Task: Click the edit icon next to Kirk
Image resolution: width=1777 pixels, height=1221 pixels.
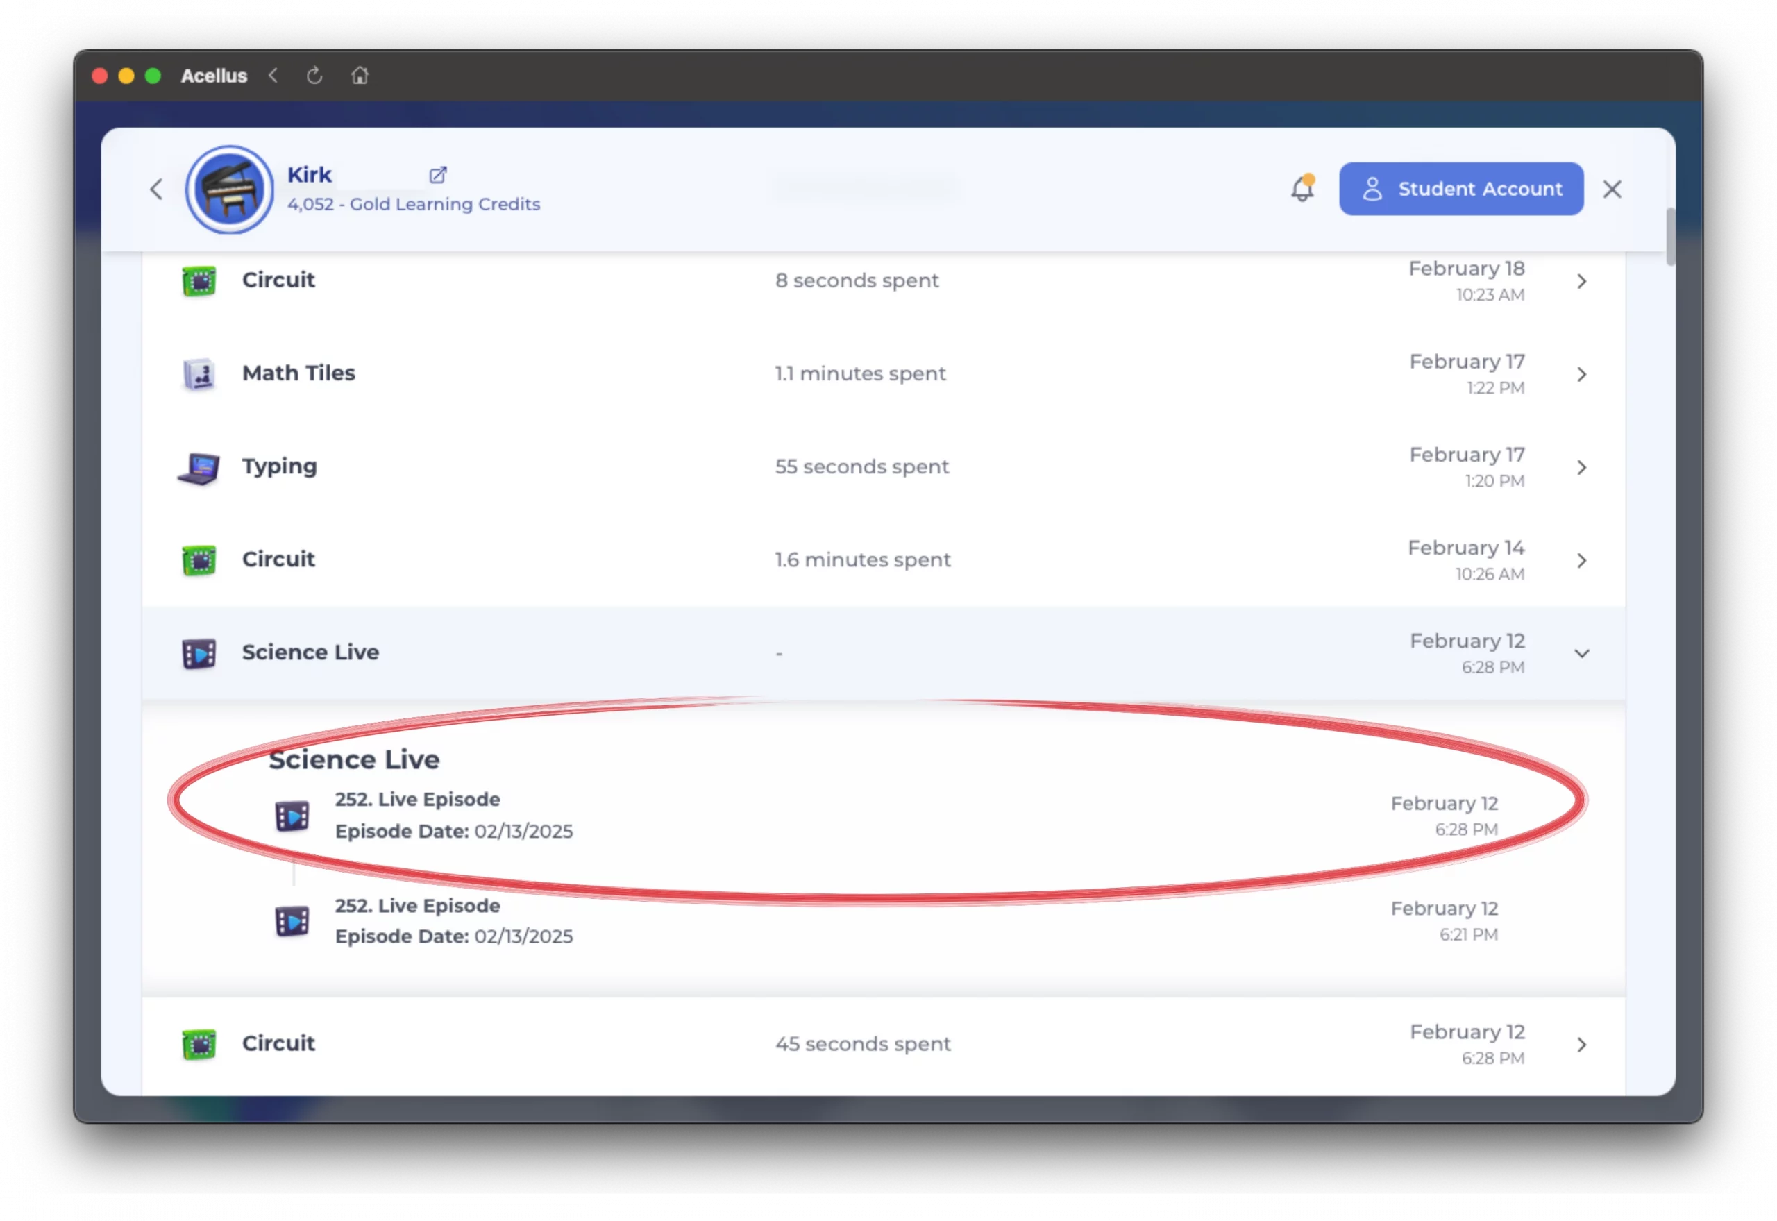Action: (x=437, y=175)
